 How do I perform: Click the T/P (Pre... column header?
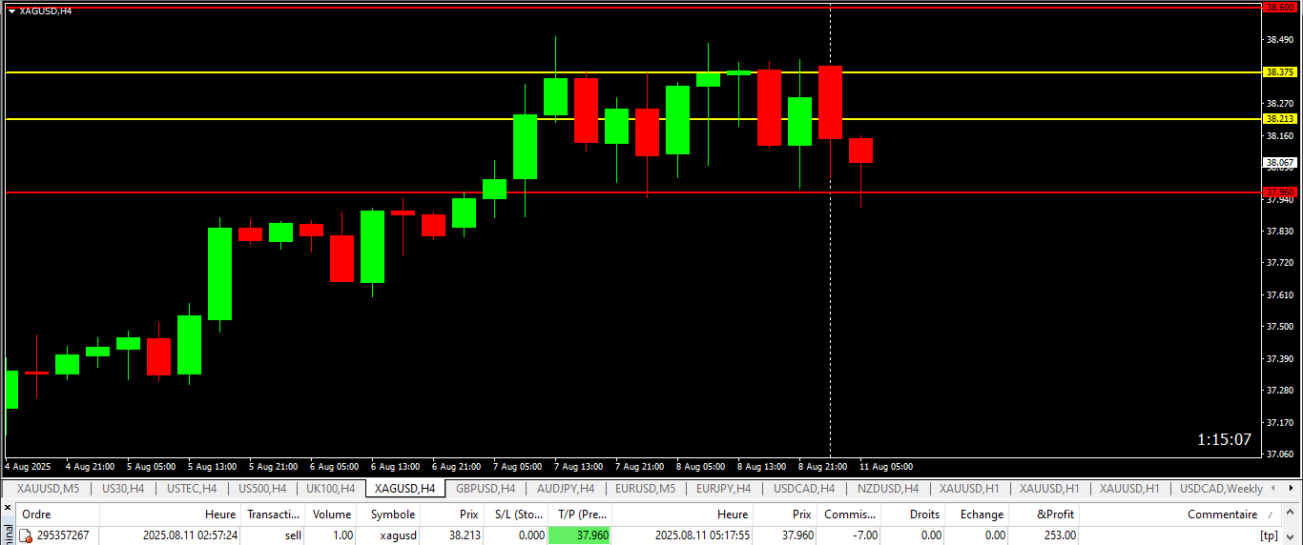pos(580,515)
